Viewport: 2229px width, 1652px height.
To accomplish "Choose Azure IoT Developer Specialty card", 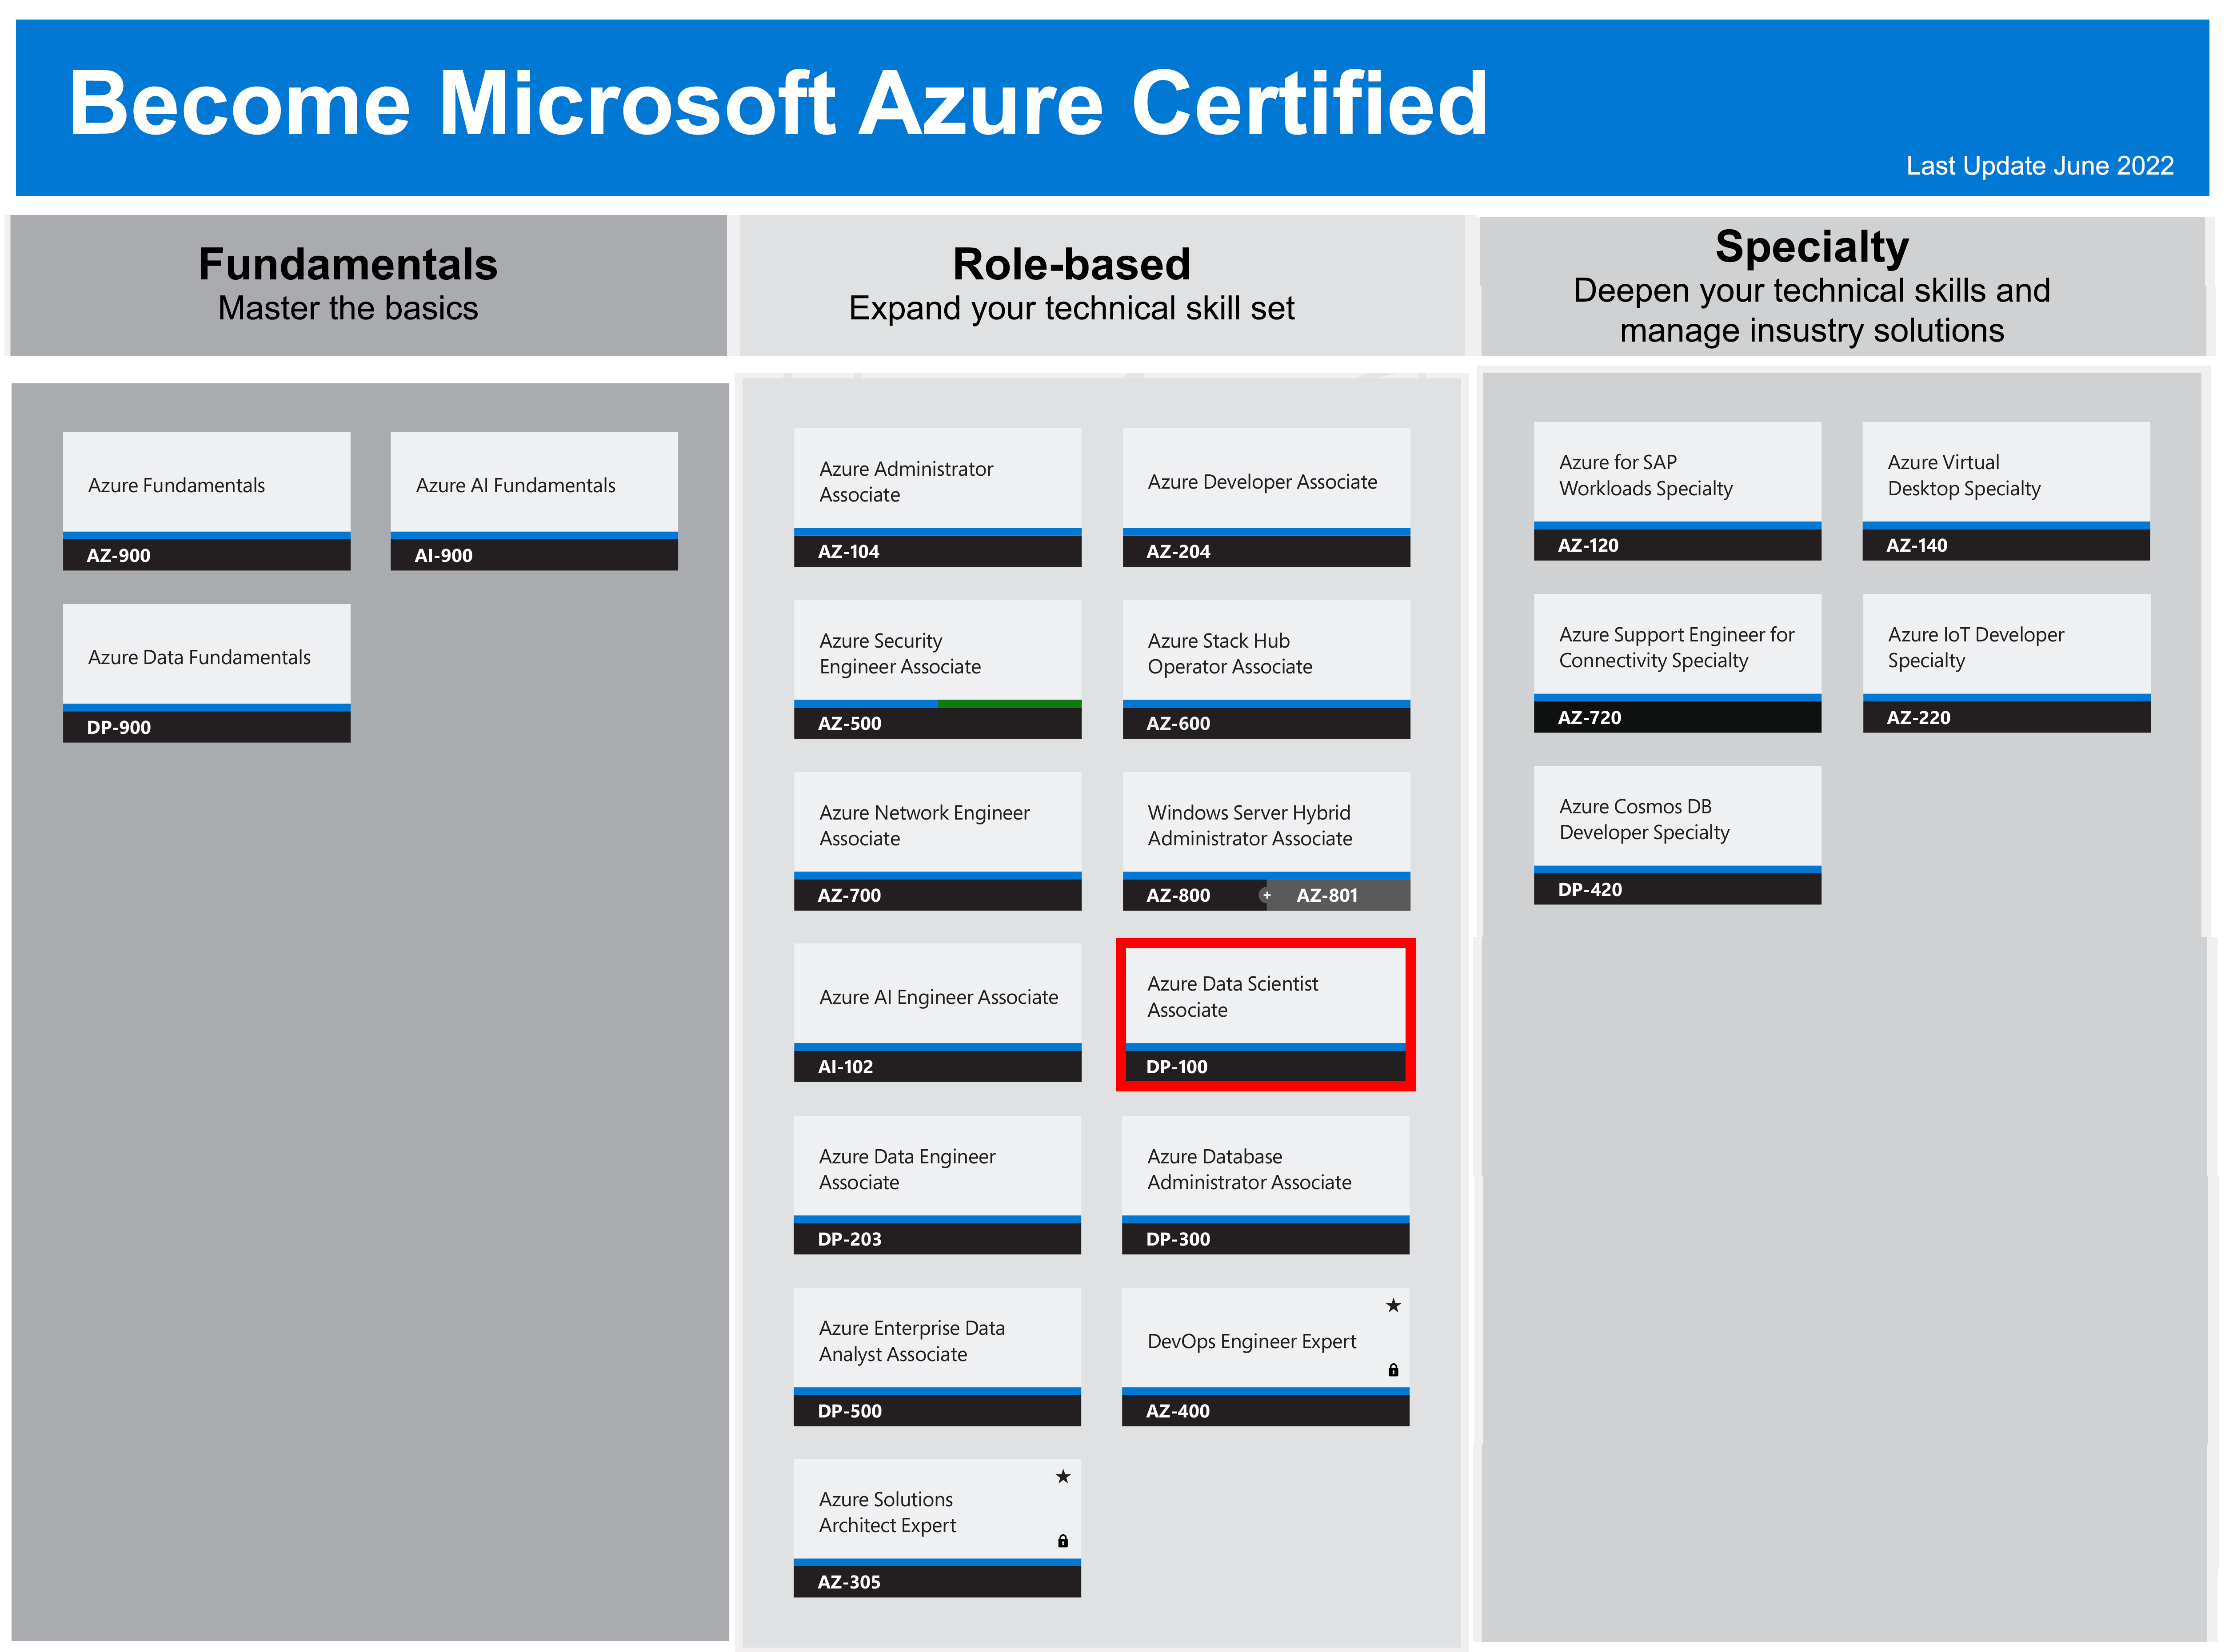I will tap(2007, 663).
